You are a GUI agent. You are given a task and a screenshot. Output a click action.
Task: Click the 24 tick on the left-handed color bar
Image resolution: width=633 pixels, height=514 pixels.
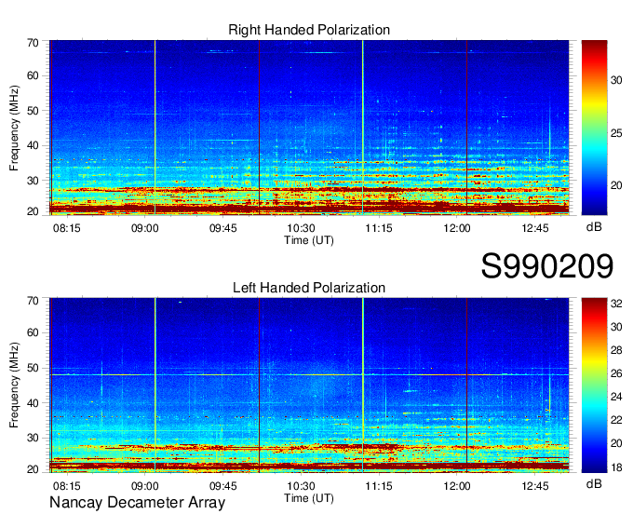coord(616,397)
